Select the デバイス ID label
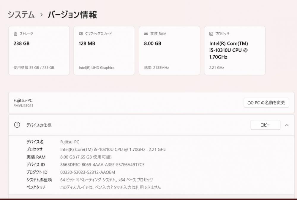Viewport: 297px width, 200px height. click(x=36, y=165)
